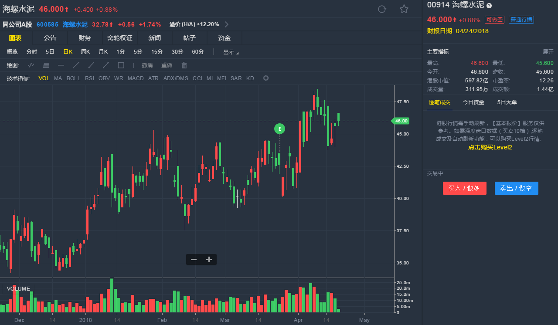Screen dimensions: 558x325
Task: Select the horizontal line drawing tool
Action: (x=61, y=65)
